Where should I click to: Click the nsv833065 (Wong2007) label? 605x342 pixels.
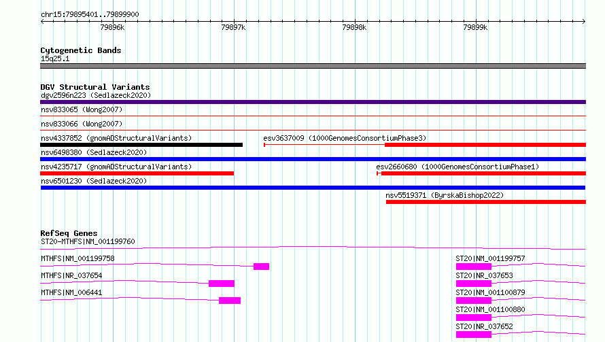tap(82, 109)
